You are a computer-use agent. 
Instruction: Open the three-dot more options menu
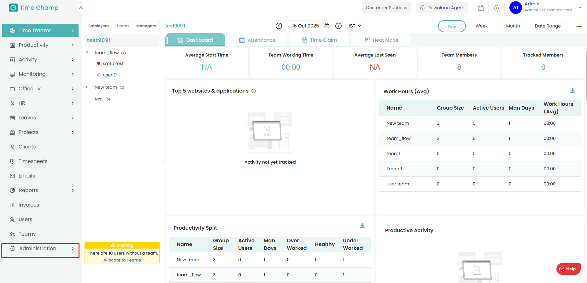579,26
